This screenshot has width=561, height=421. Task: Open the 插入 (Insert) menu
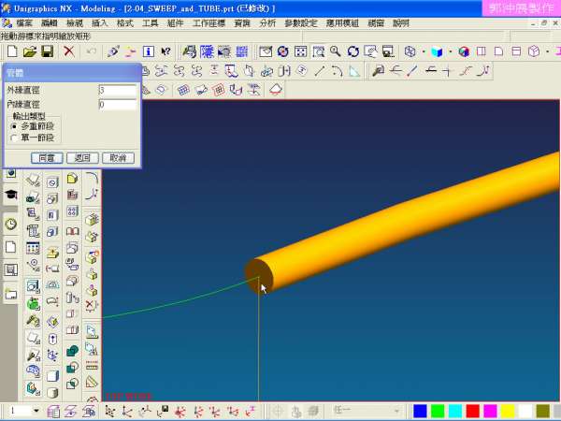click(99, 23)
